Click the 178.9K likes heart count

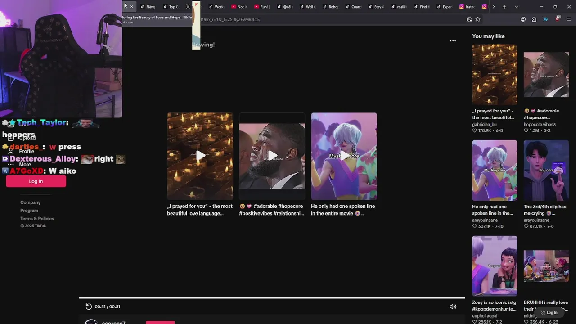pyautogui.click(x=481, y=130)
